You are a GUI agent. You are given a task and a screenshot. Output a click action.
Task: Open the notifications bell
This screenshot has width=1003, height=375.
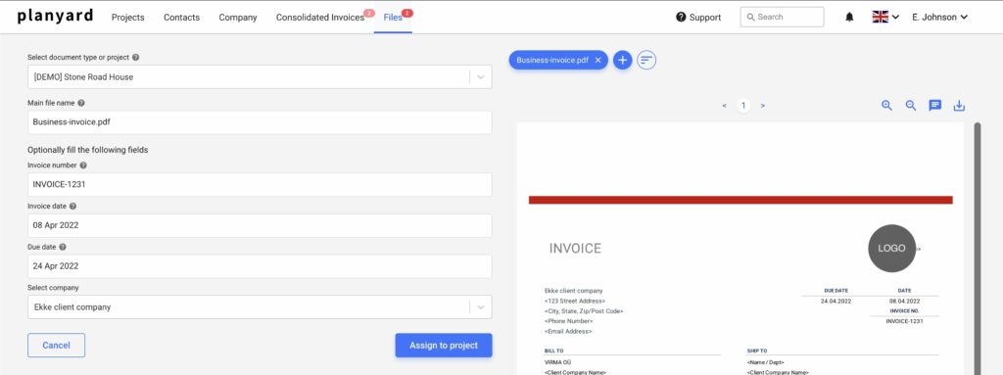tap(849, 18)
